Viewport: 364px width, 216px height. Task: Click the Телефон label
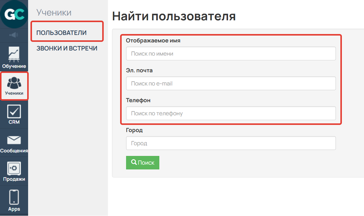click(138, 100)
